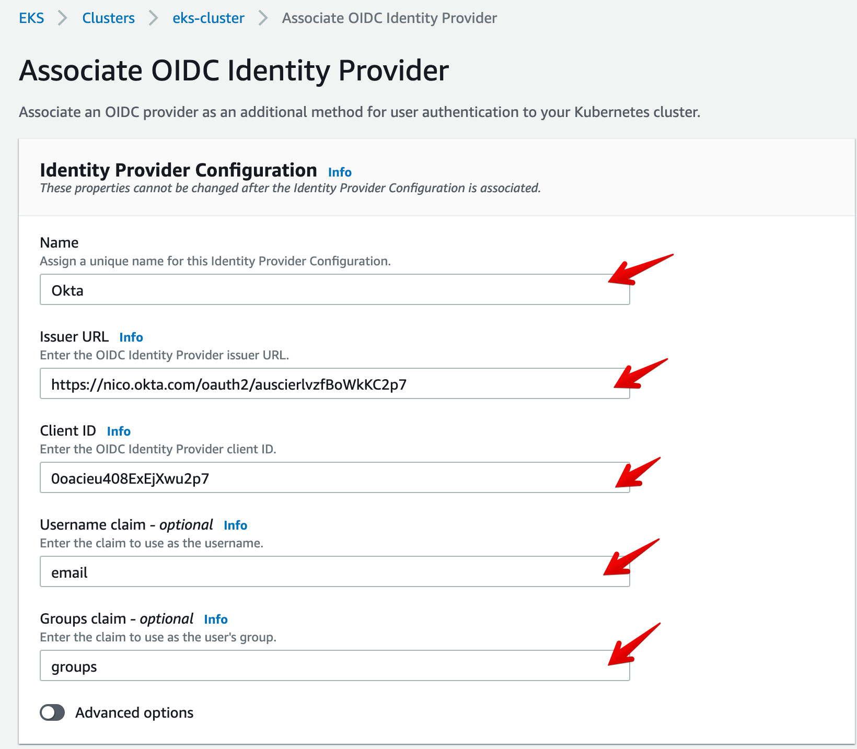This screenshot has height=749, width=857.
Task: Click the chevron after Clusters breadcrumb
Action: pyautogui.click(x=153, y=18)
